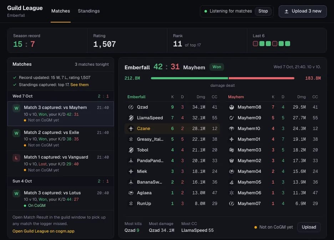Click the Mayhem07 player name
Viewport: 334px width, 240px height.
click(249, 204)
